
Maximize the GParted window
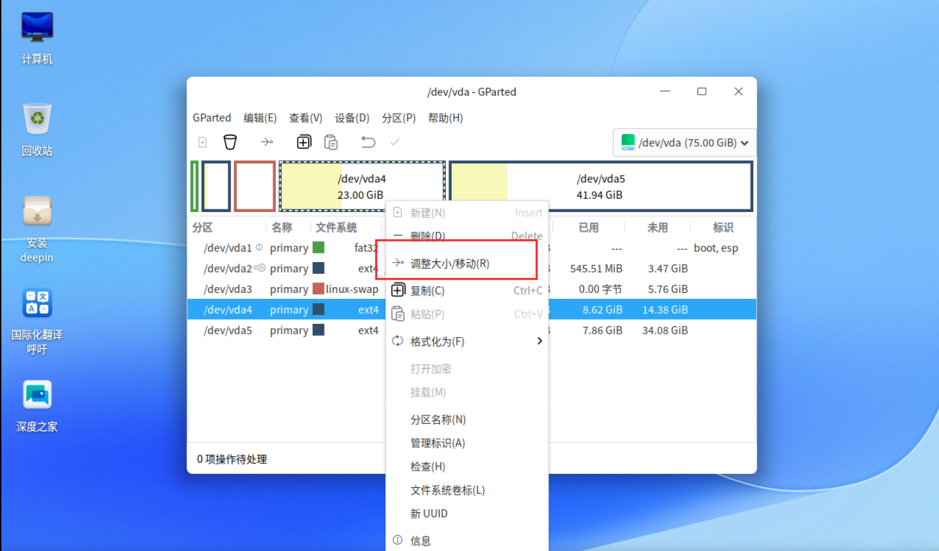point(702,92)
